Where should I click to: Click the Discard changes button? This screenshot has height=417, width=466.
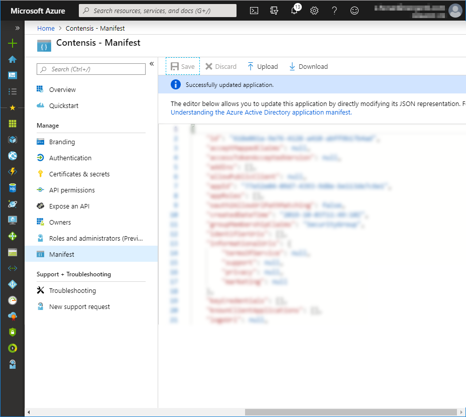point(221,66)
